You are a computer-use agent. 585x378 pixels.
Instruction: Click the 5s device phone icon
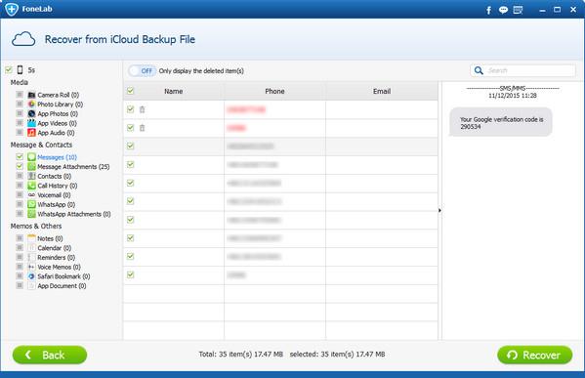coord(21,69)
